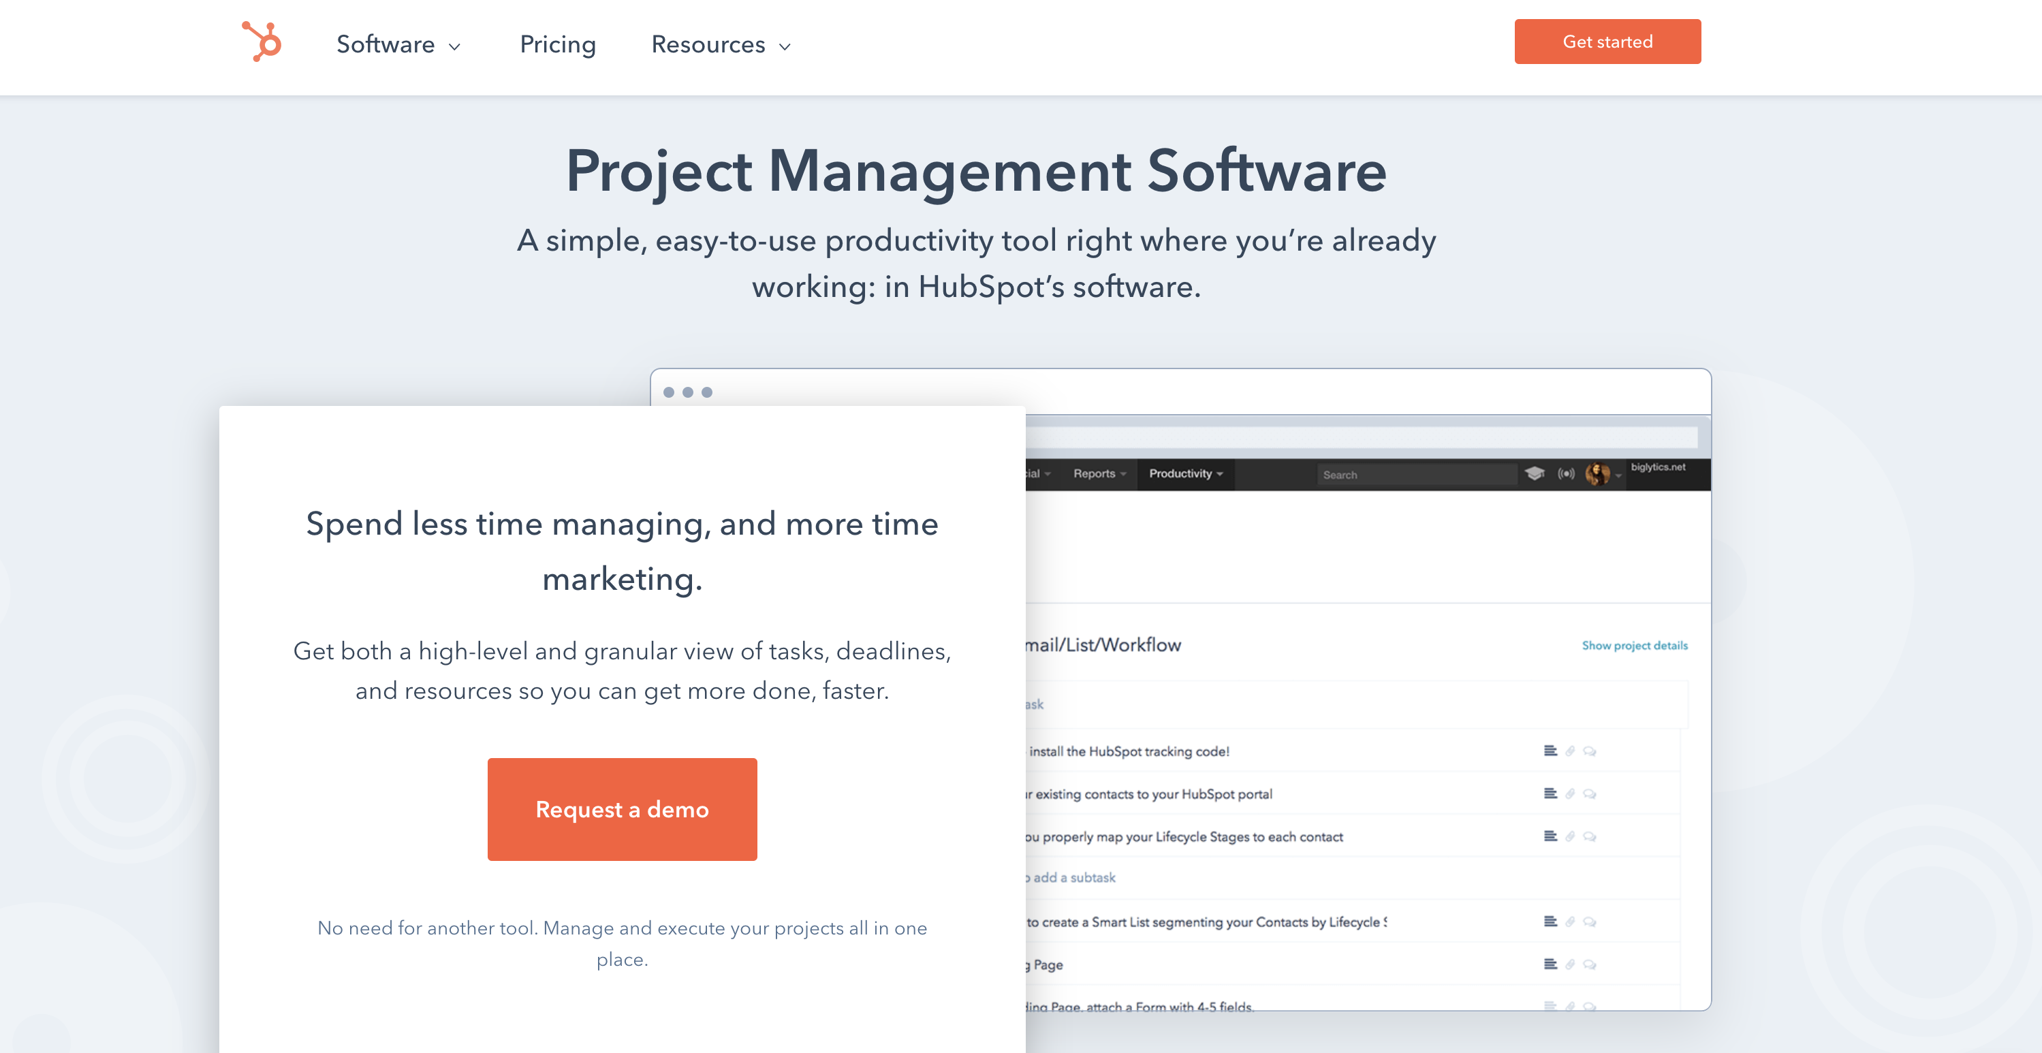The height and width of the screenshot is (1053, 2042).
Task: Open comments on Lifecycle Stages task
Action: click(x=1589, y=836)
